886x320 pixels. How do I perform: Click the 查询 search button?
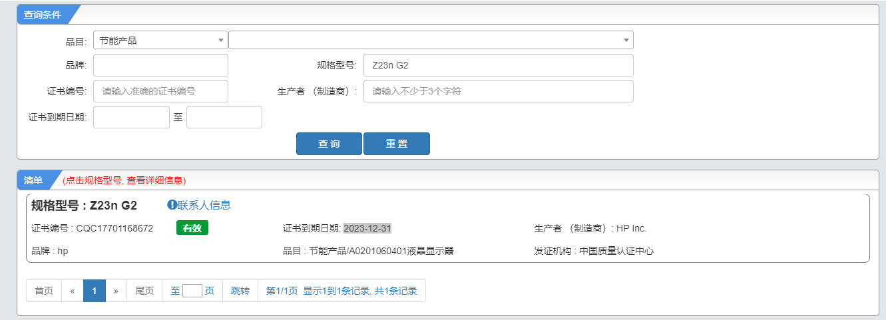click(329, 144)
